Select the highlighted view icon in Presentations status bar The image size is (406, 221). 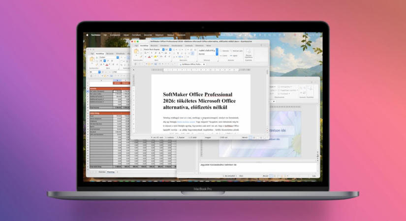271,176
